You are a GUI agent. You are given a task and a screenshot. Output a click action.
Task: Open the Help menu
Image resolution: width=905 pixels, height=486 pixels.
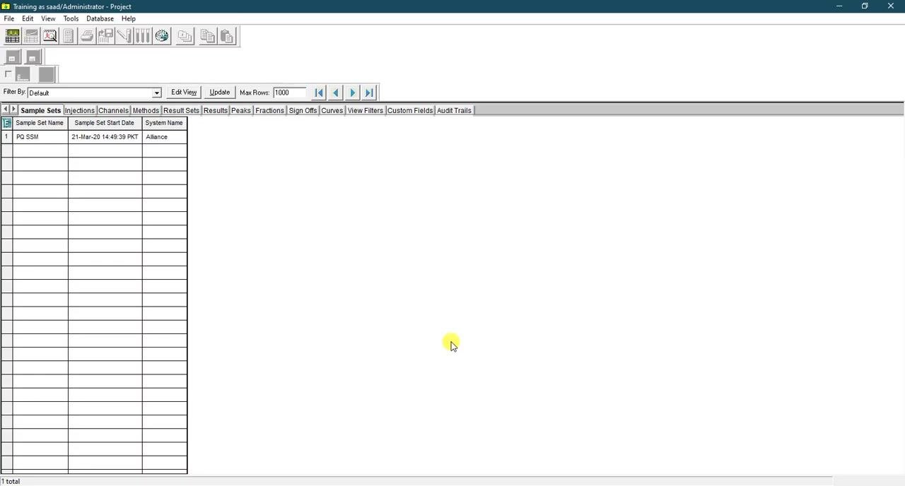click(129, 18)
